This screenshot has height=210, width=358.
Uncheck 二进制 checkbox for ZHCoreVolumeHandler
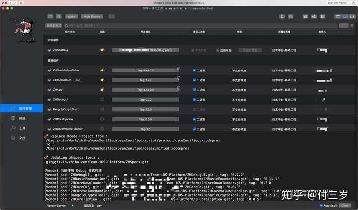pos(194,129)
